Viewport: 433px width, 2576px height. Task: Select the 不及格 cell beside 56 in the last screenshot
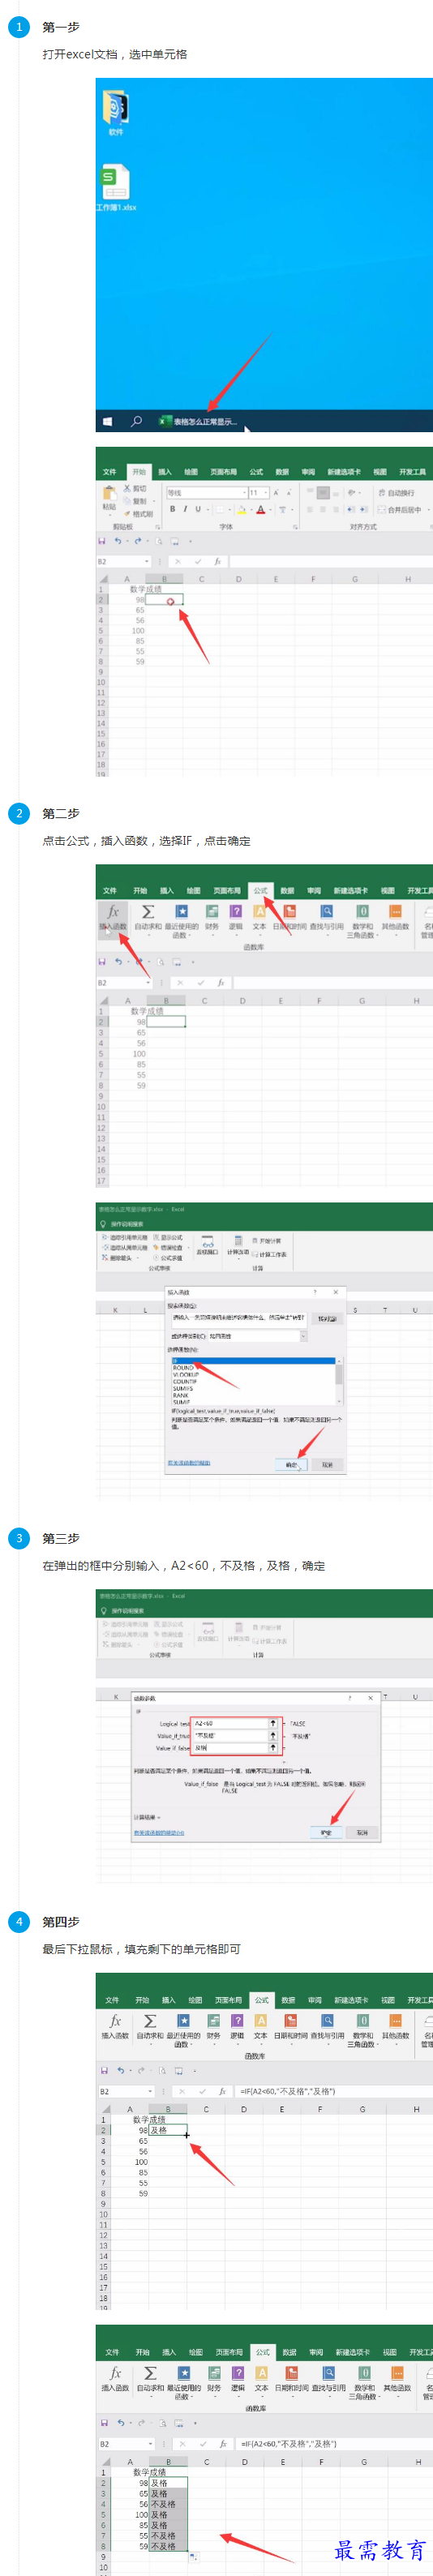click(x=168, y=2504)
